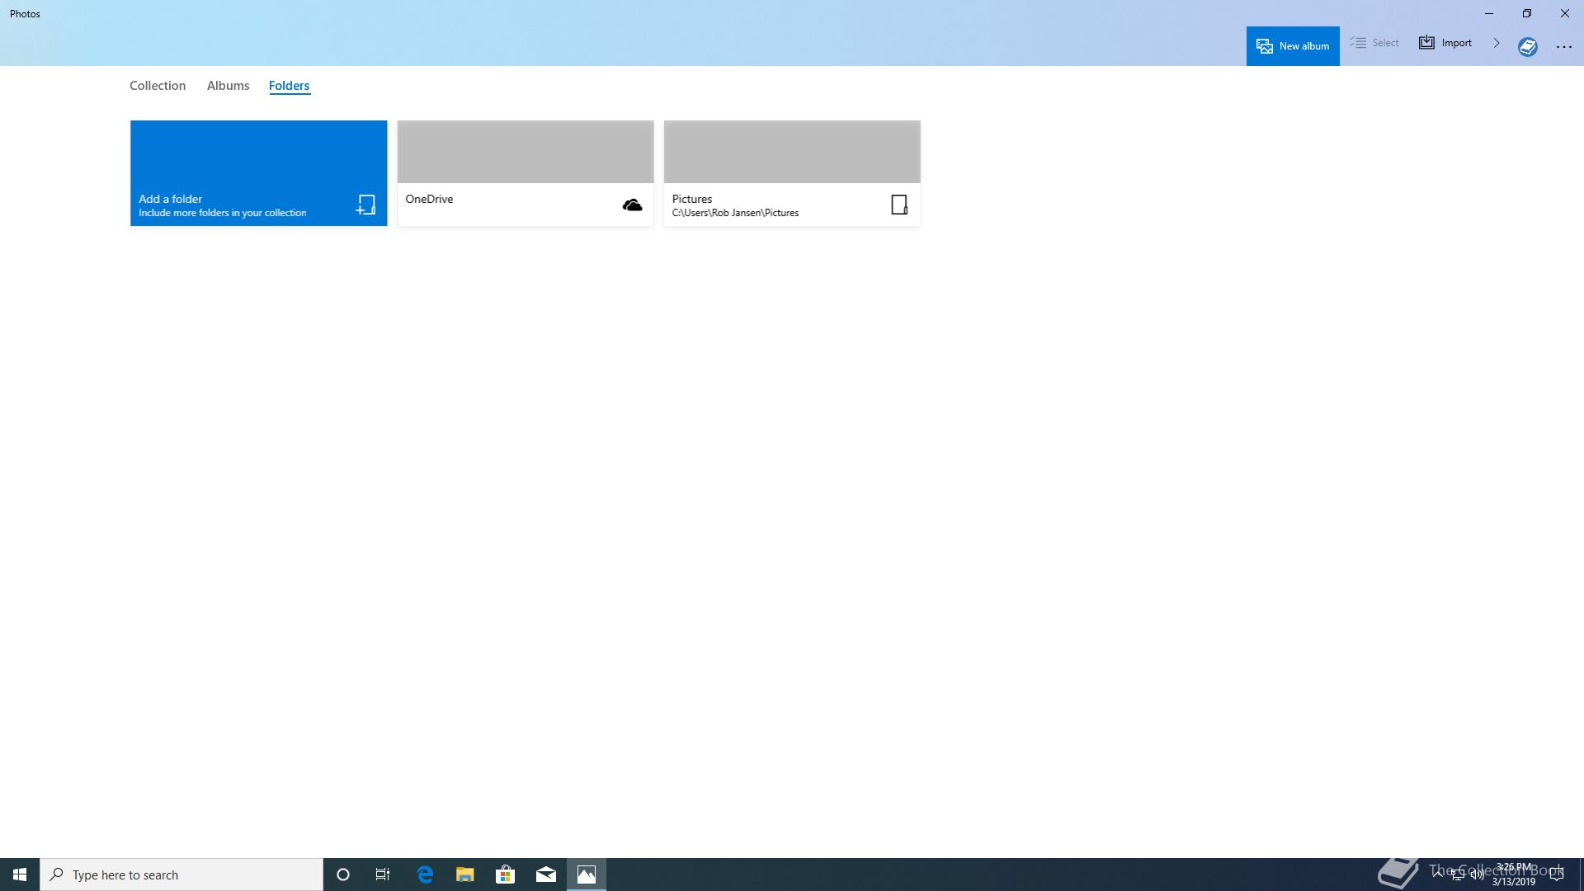Click the Add a folder tile
The height and width of the screenshot is (891, 1584).
click(x=258, y=173)
